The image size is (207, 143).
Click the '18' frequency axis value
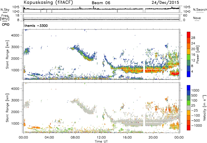coord(17,15)
